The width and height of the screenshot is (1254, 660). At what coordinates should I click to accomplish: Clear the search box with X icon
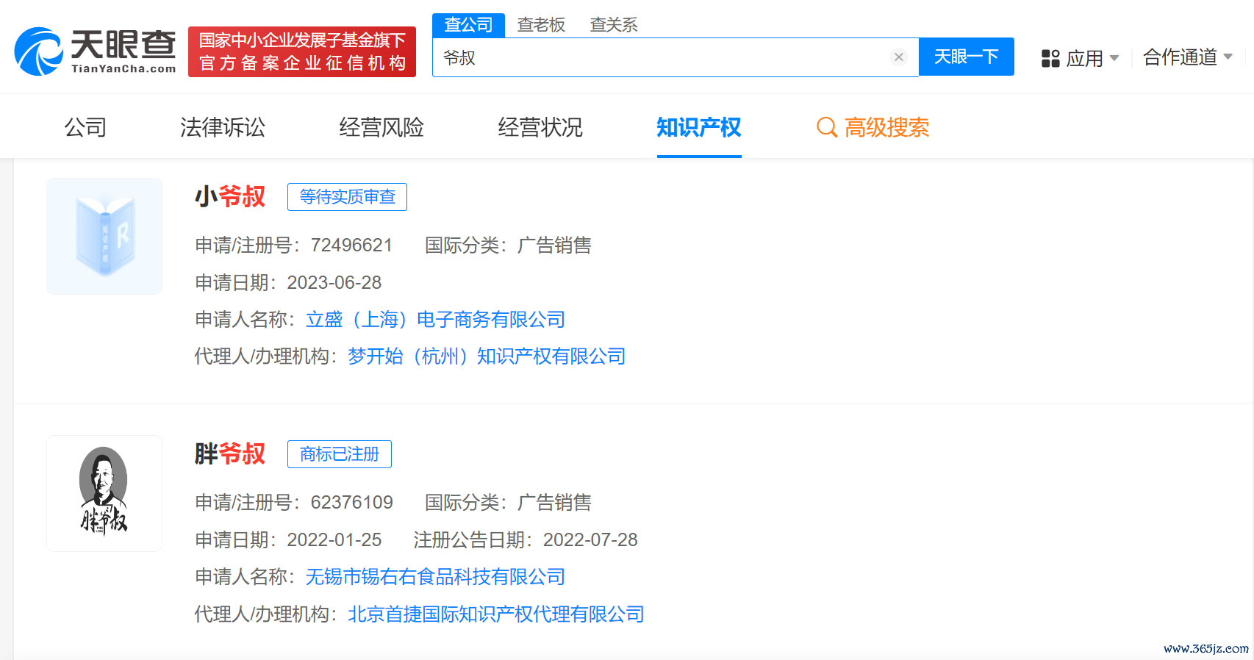[898, 57]
